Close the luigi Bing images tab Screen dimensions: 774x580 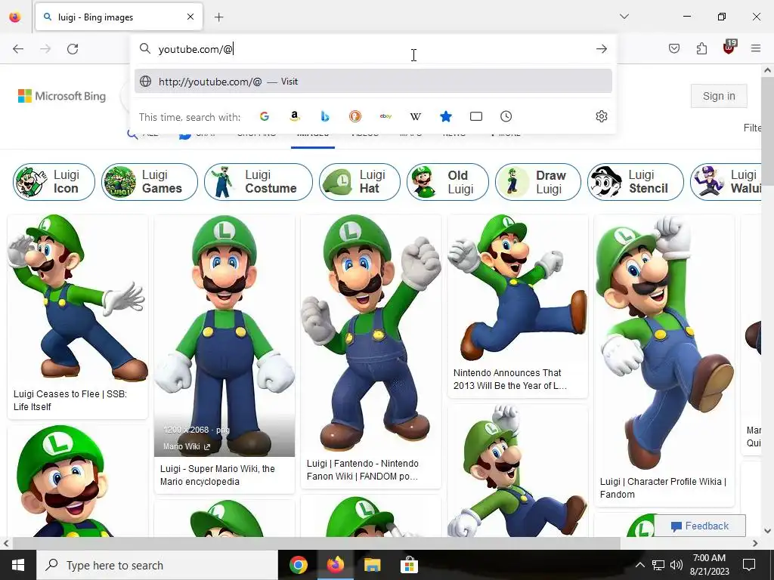pyautogui.click(x=190, y=17)
